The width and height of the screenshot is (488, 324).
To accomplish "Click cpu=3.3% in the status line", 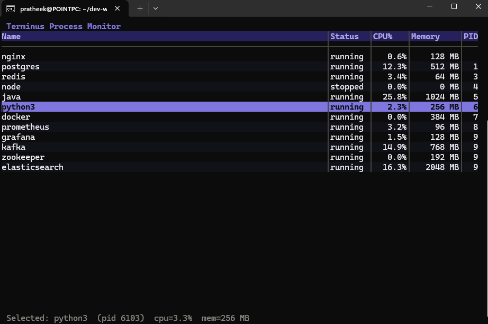I will click(x=173, y=318).
